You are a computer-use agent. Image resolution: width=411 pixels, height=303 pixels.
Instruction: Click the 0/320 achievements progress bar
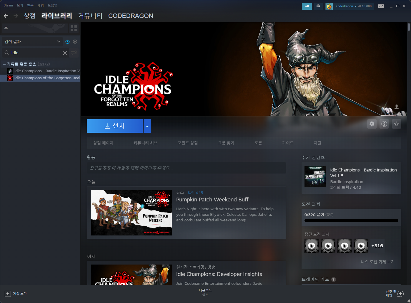coord(351,220)
